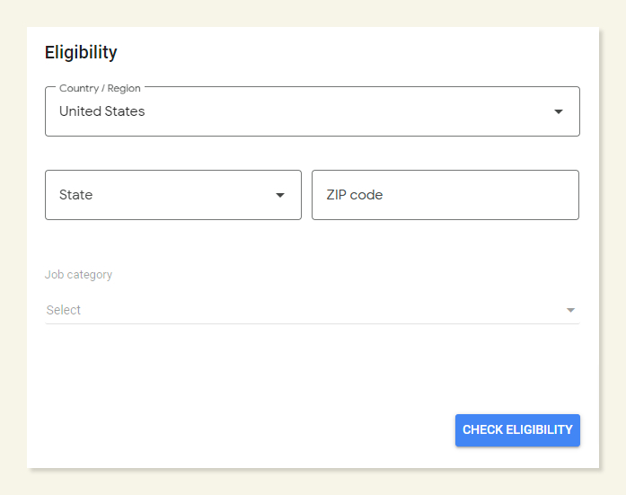The image size is (626, 495).
Task: Click the 'United States' selected value
Action: point(101,111)
